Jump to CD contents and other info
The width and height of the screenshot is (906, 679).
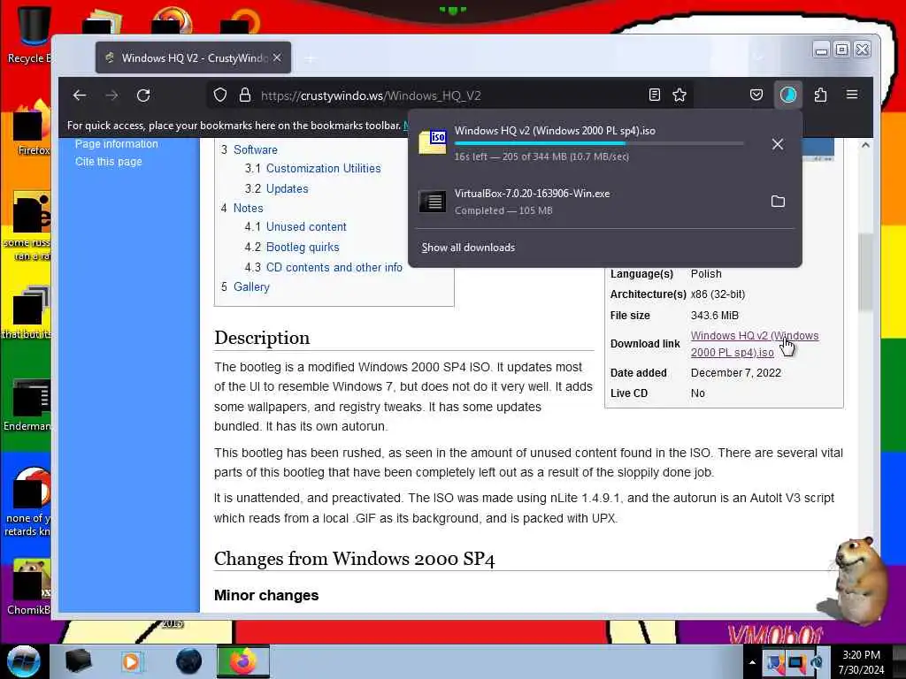point(334,267)
